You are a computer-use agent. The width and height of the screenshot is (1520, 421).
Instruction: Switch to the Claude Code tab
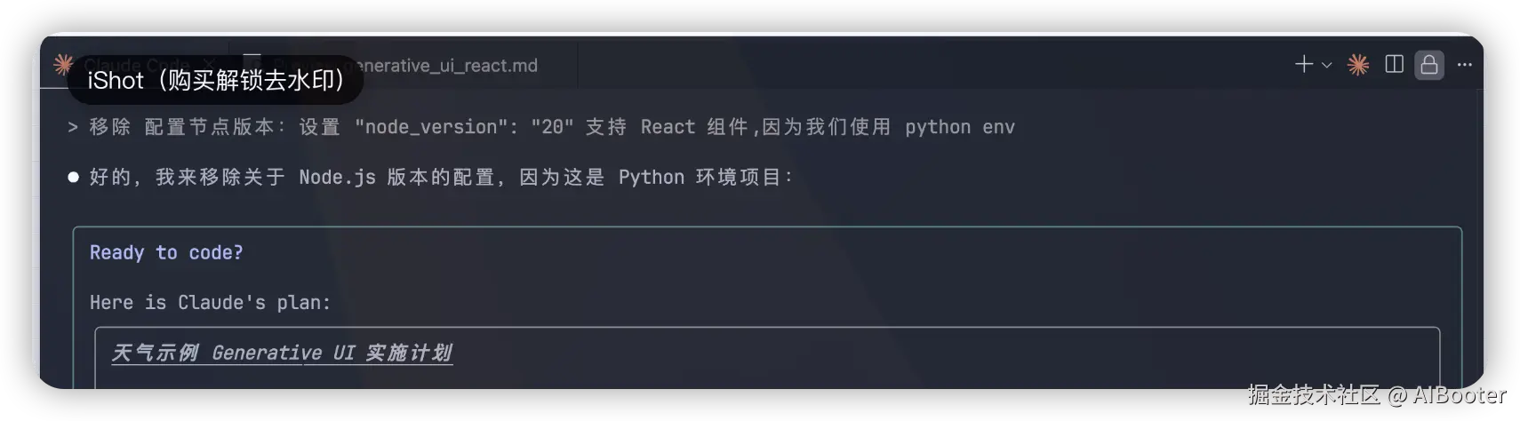click(138, 65)
